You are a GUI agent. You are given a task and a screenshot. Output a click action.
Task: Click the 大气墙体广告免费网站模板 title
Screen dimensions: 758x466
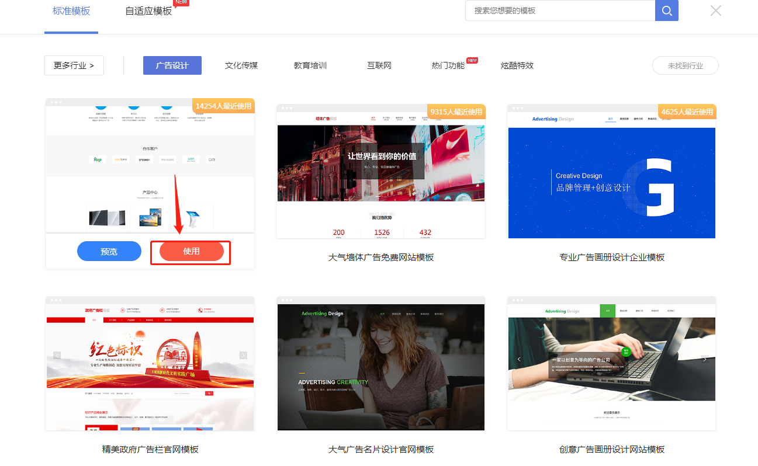point(381,257)
